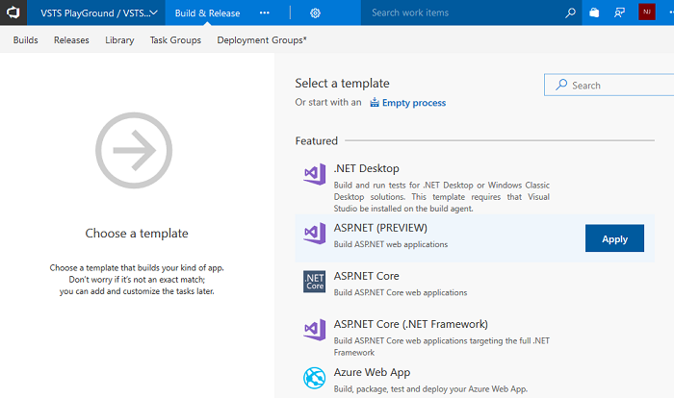
Task: Open the feedback chat person icon
Action: [619, 12]
